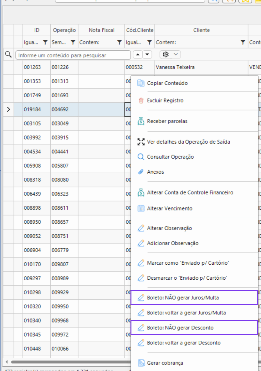Choose Alterar Conta de Controle Financeiro
Viewport: 261px width, 371px height.
coord(190,193)
